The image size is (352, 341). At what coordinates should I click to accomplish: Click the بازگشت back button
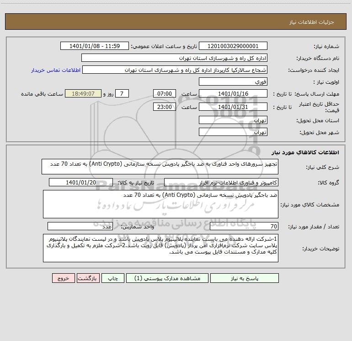pos(88,278)
